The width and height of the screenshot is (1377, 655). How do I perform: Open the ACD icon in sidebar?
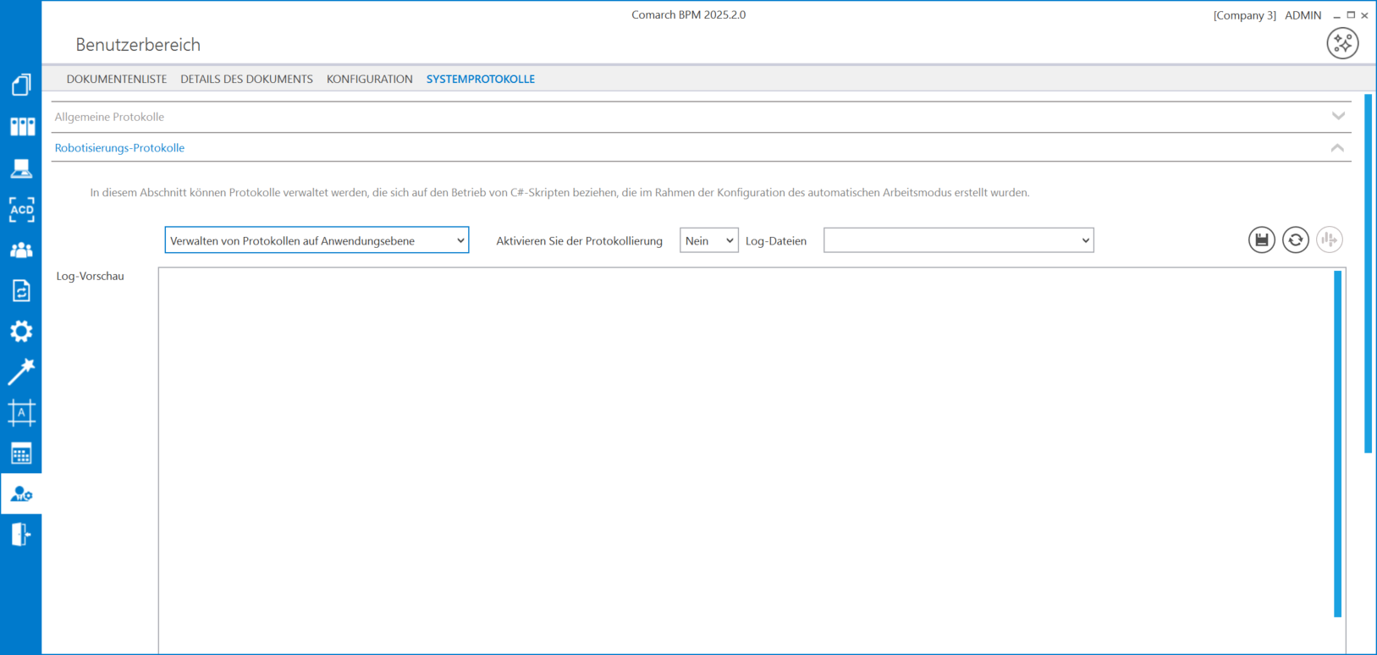coord(21,209)
